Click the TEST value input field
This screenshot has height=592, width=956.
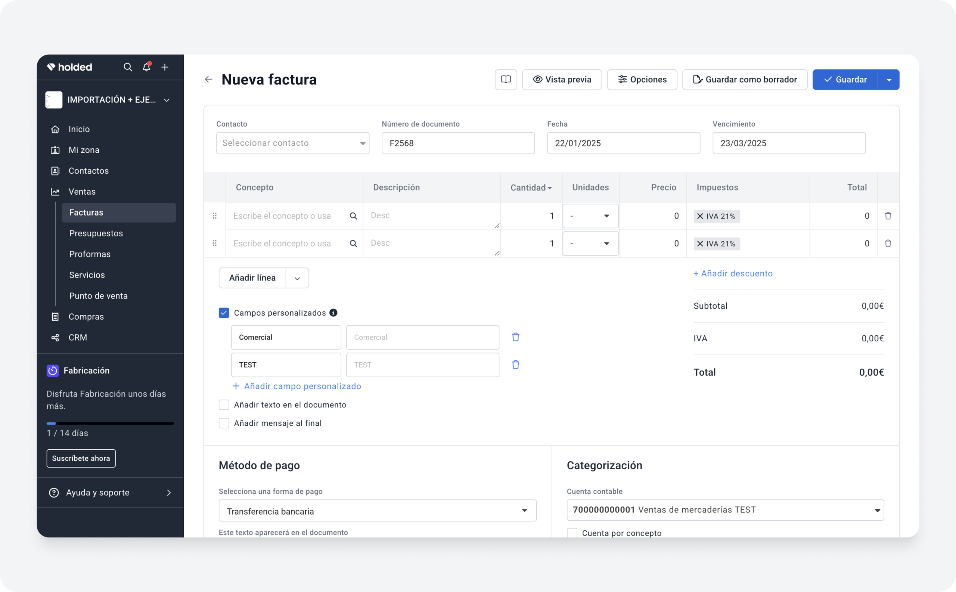pos(422,365)
